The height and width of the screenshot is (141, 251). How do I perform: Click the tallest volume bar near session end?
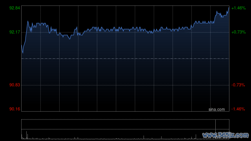point(215,129)
